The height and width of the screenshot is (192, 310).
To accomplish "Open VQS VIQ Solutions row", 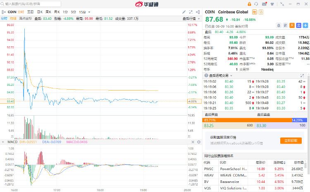I will (x=254, y=188).
